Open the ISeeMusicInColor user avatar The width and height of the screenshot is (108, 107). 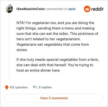coord(9,9)
